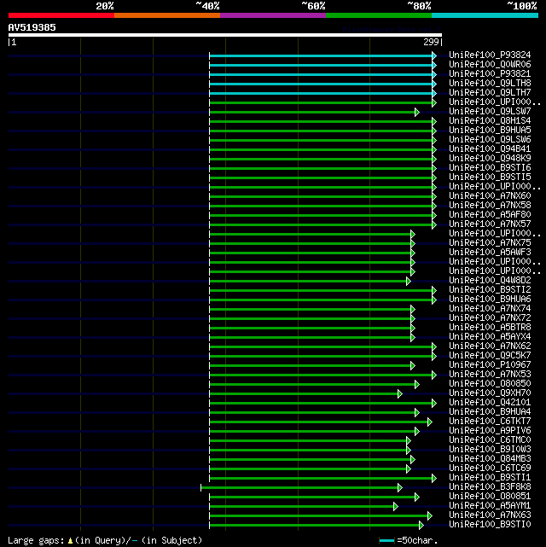Click the arrowhead ending the A5AYM1 alignment

pos(396,507)
